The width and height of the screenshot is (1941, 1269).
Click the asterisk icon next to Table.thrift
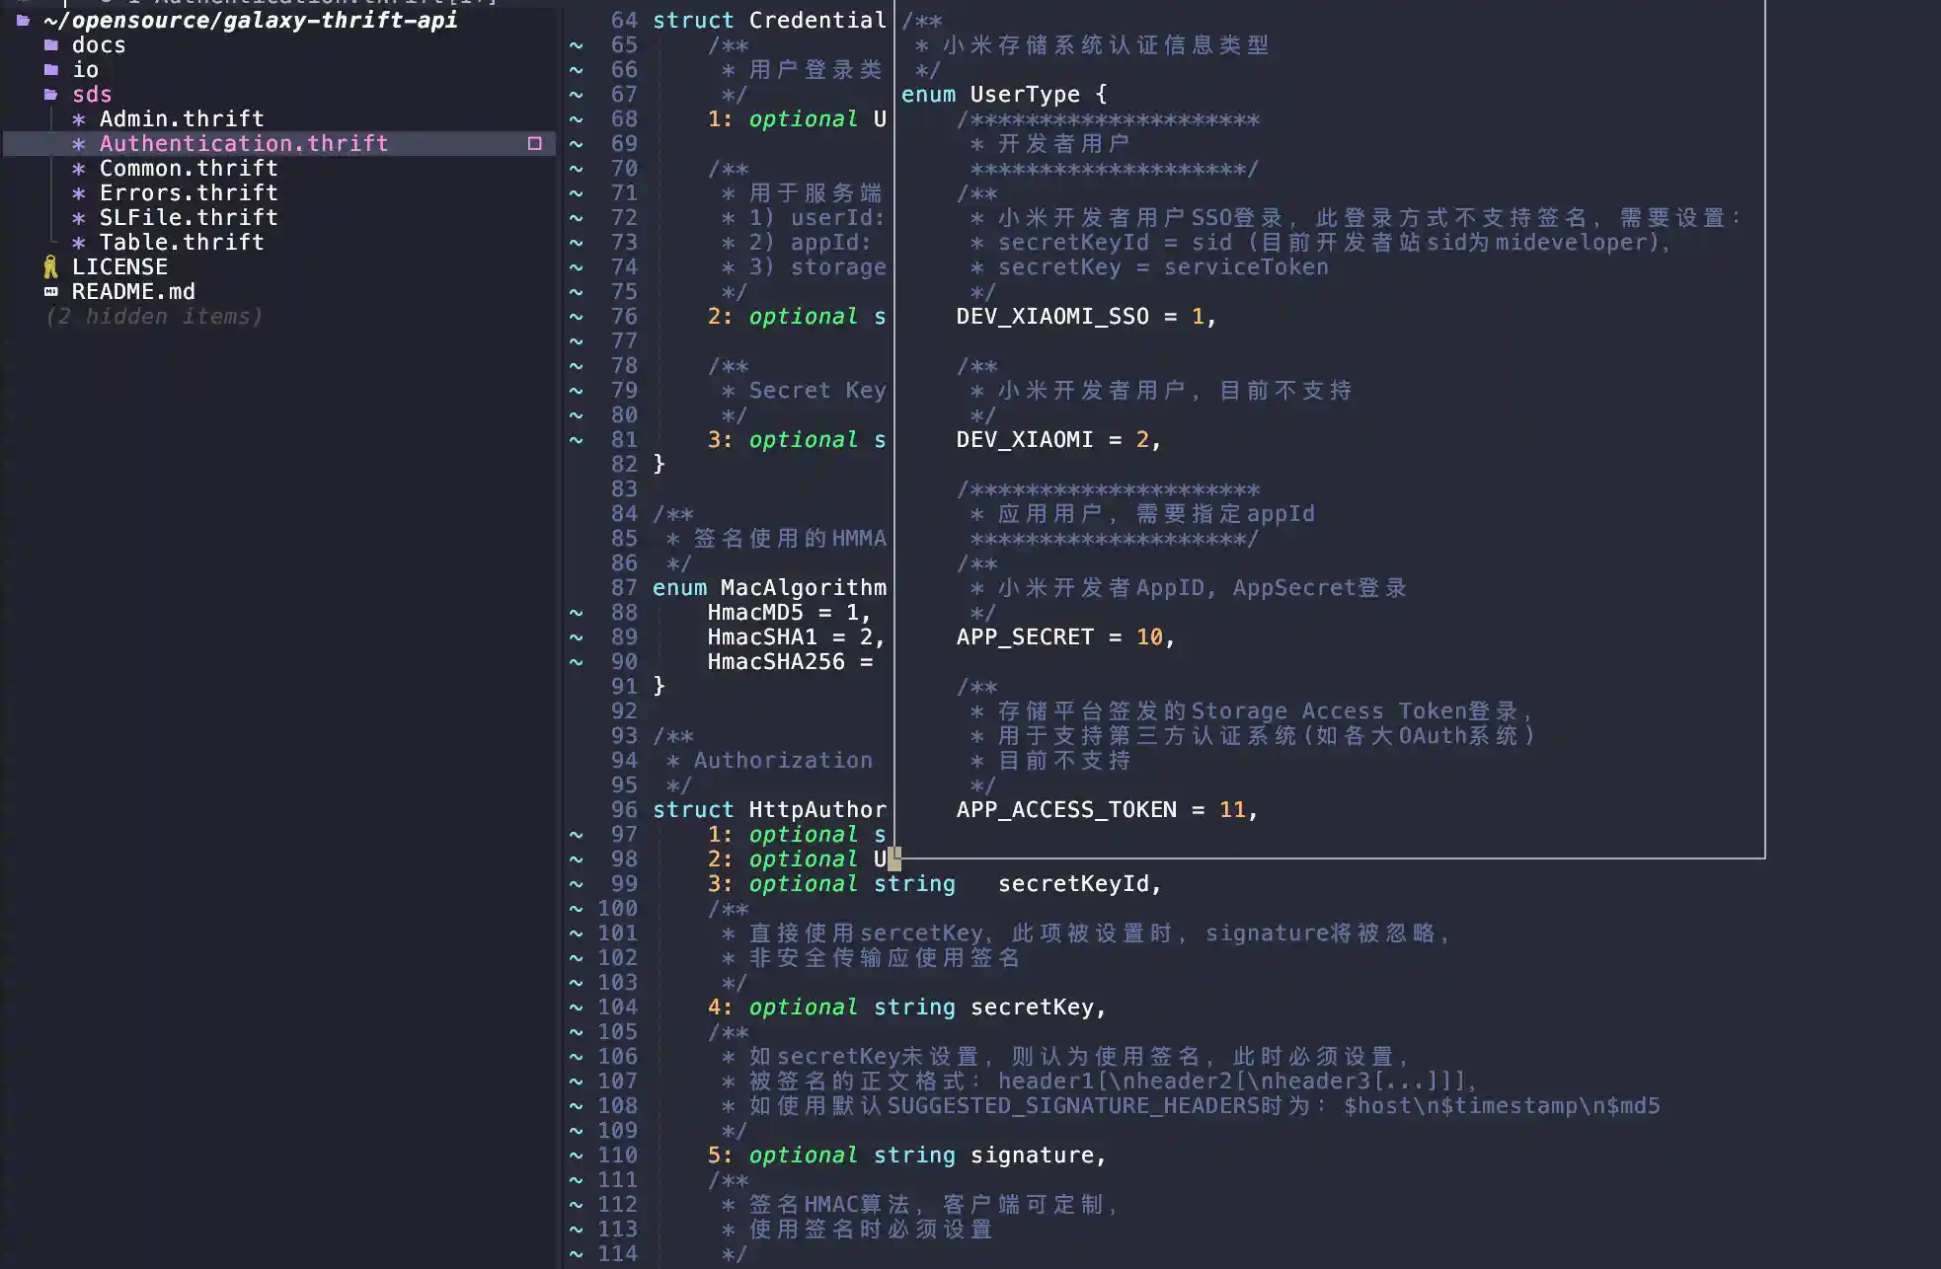80,242
